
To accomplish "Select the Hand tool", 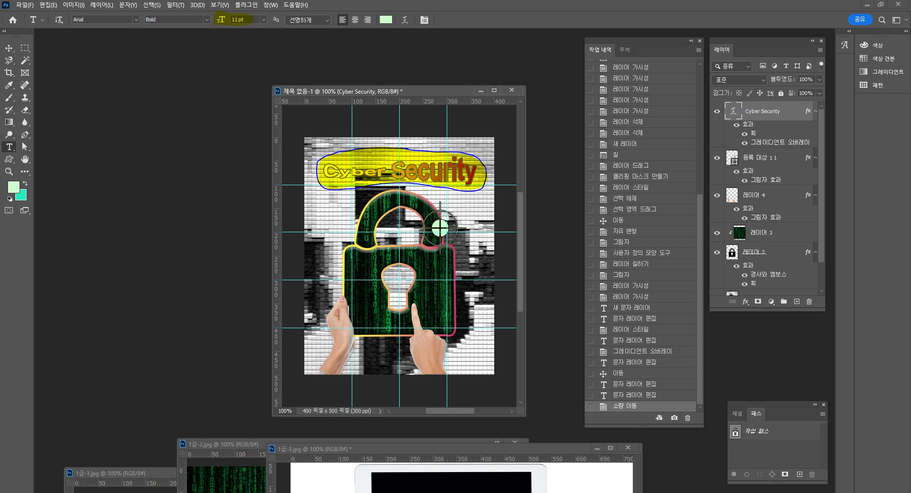I will click(25, 159).
